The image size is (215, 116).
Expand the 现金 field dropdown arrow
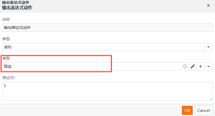tap(208, 66)
